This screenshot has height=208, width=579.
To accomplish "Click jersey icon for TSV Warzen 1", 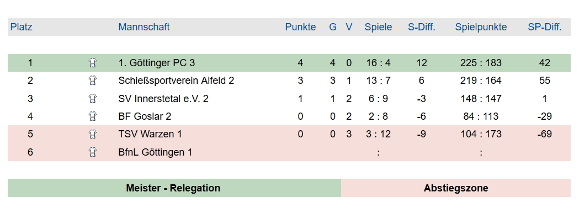I will pos(93,134).
